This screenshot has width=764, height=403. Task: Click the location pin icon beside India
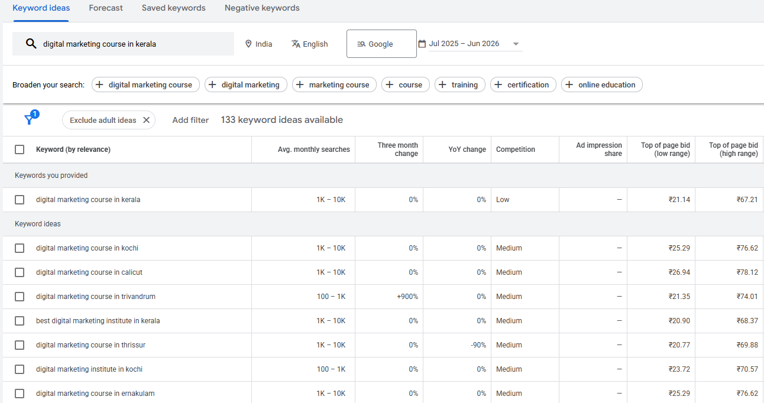pos(248,44)
